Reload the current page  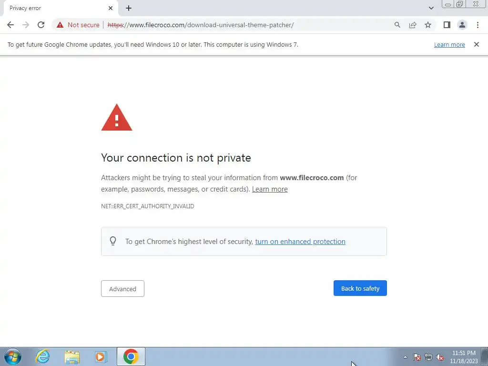41,25
